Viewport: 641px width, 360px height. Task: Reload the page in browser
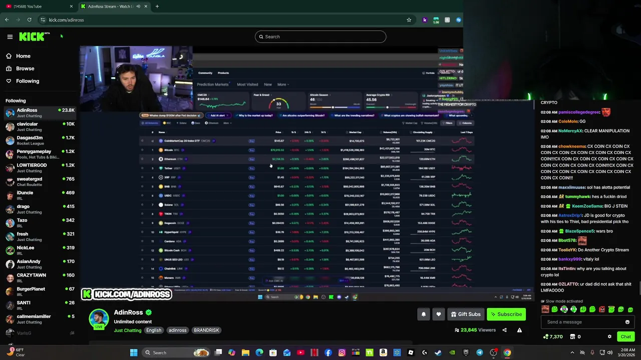(29, 20)
